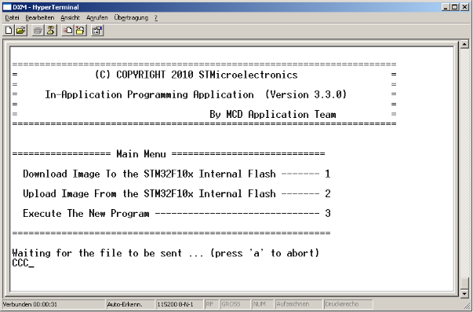Click the Receive file toolbar icon
473x312 pixels.
[x=80, y=30]
